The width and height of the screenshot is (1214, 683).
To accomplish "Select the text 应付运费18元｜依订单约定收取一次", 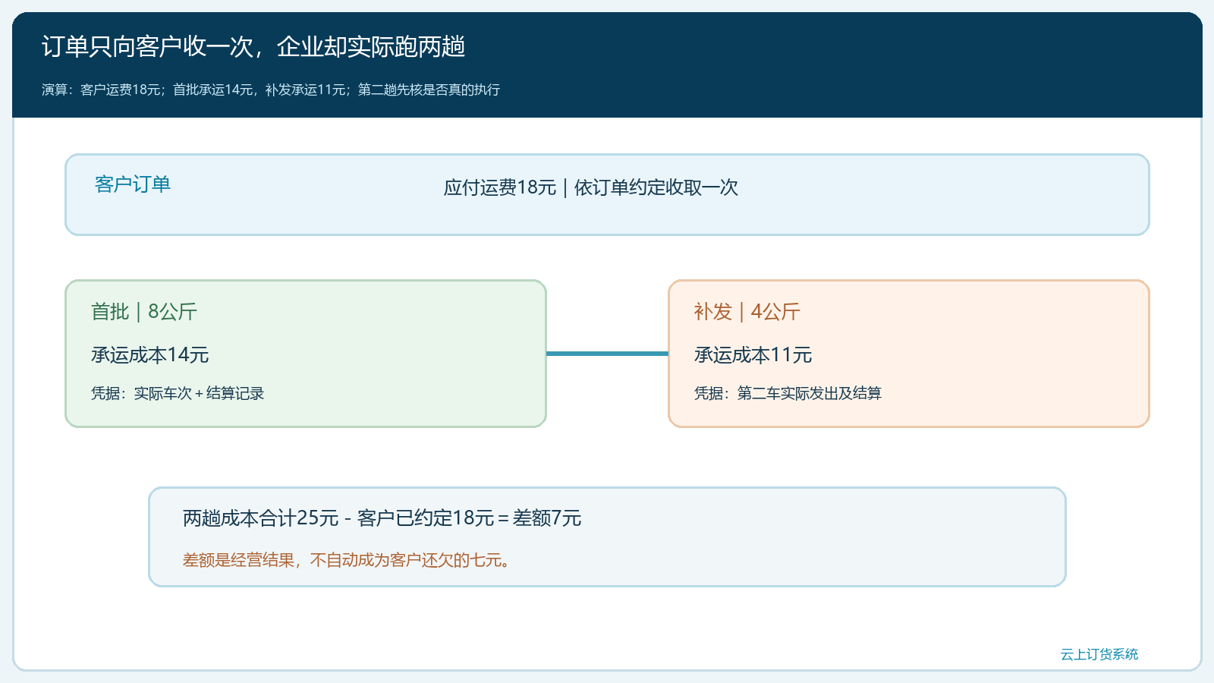I will 591,187.
